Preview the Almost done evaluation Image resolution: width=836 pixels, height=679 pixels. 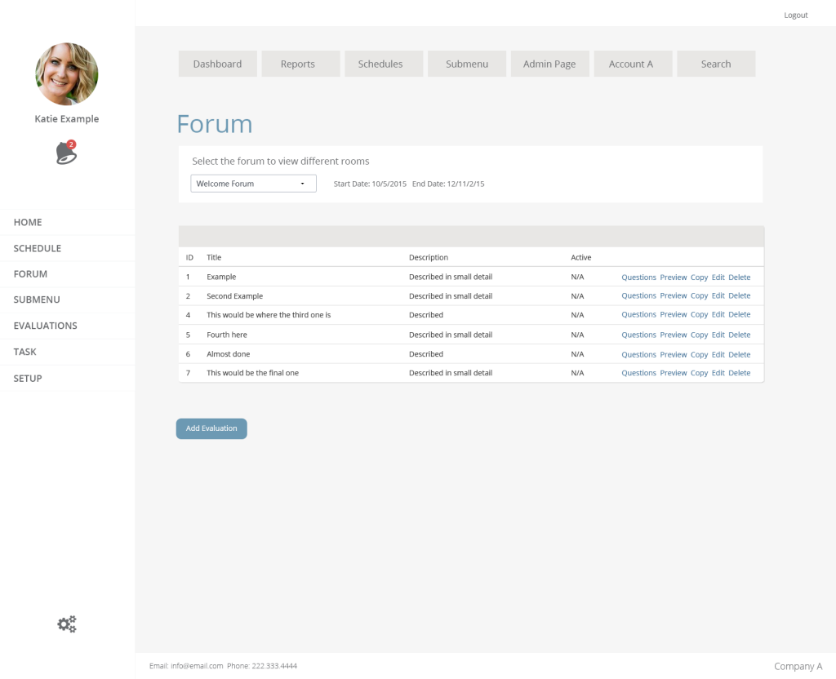[x=674, y=354]
